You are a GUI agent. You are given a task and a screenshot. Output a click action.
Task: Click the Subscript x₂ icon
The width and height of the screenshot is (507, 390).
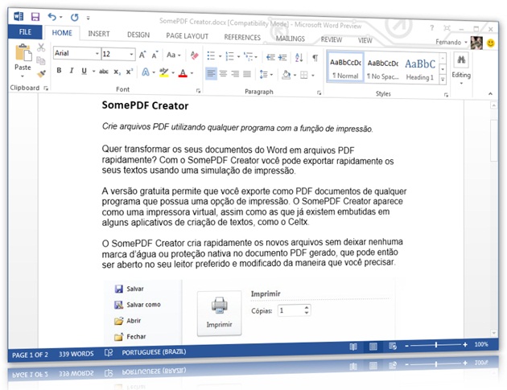pos(117,72)
